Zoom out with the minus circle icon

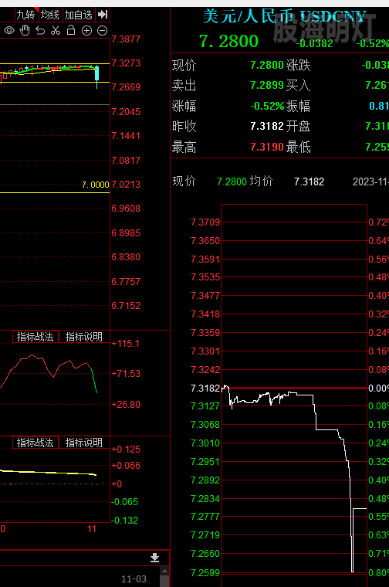click(102, 31)
